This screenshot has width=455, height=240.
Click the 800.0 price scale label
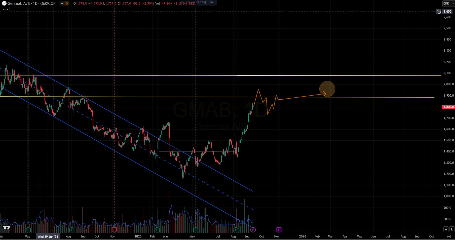(x=447, y=219)
